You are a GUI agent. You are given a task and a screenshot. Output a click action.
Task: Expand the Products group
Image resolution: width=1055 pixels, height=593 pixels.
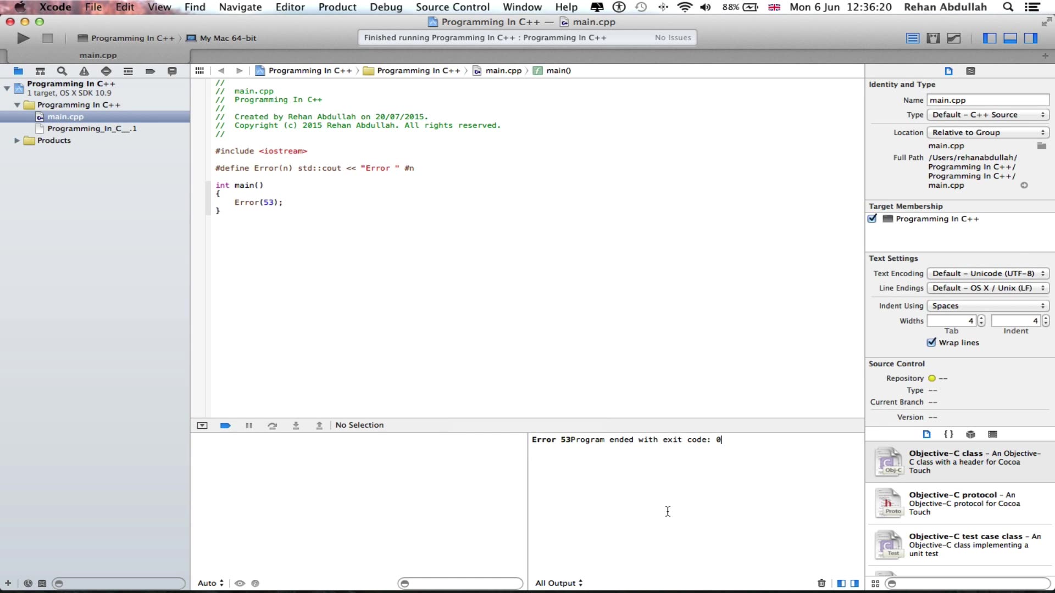click(x=16, y=140)
